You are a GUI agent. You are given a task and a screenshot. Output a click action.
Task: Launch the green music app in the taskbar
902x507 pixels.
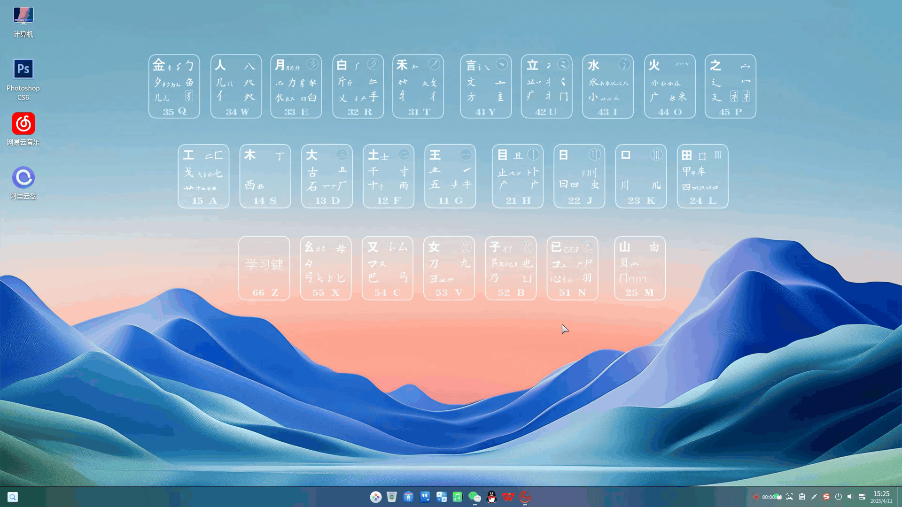458,497
